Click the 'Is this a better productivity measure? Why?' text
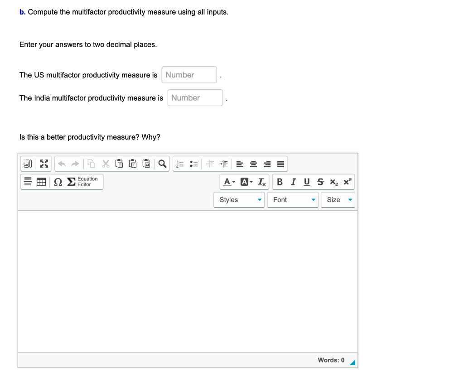 90,137
